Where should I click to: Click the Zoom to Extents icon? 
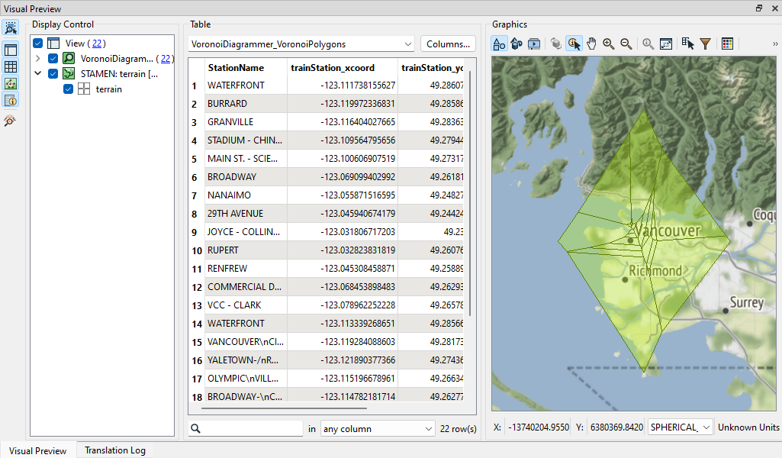point(666,44)
